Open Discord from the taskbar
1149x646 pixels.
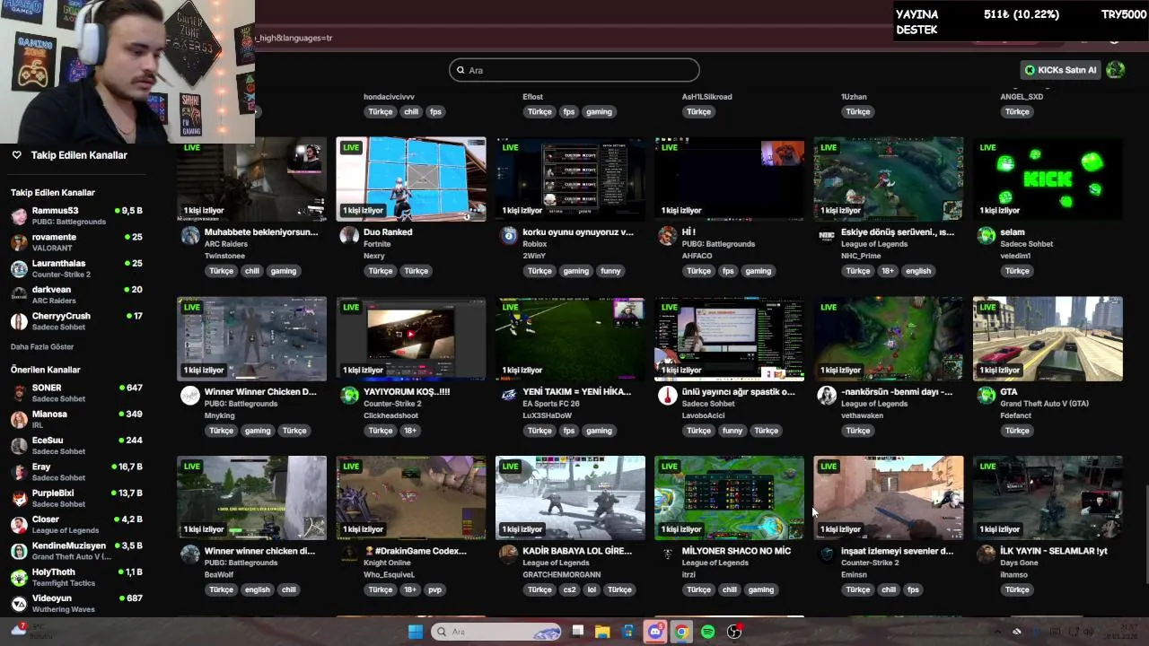(x=655, y=632)
